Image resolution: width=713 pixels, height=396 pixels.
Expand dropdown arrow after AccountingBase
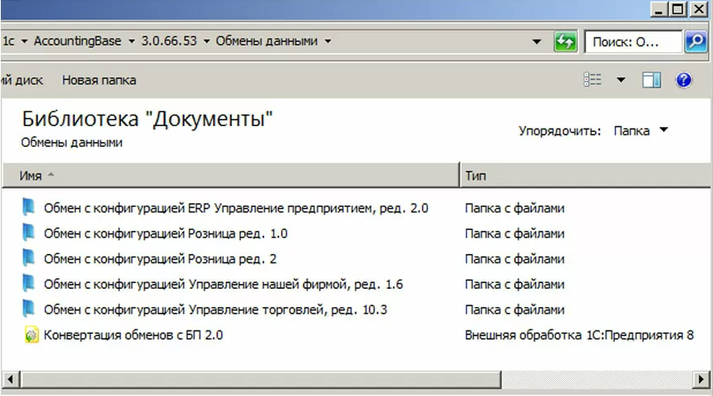click(x=131, y=42)
